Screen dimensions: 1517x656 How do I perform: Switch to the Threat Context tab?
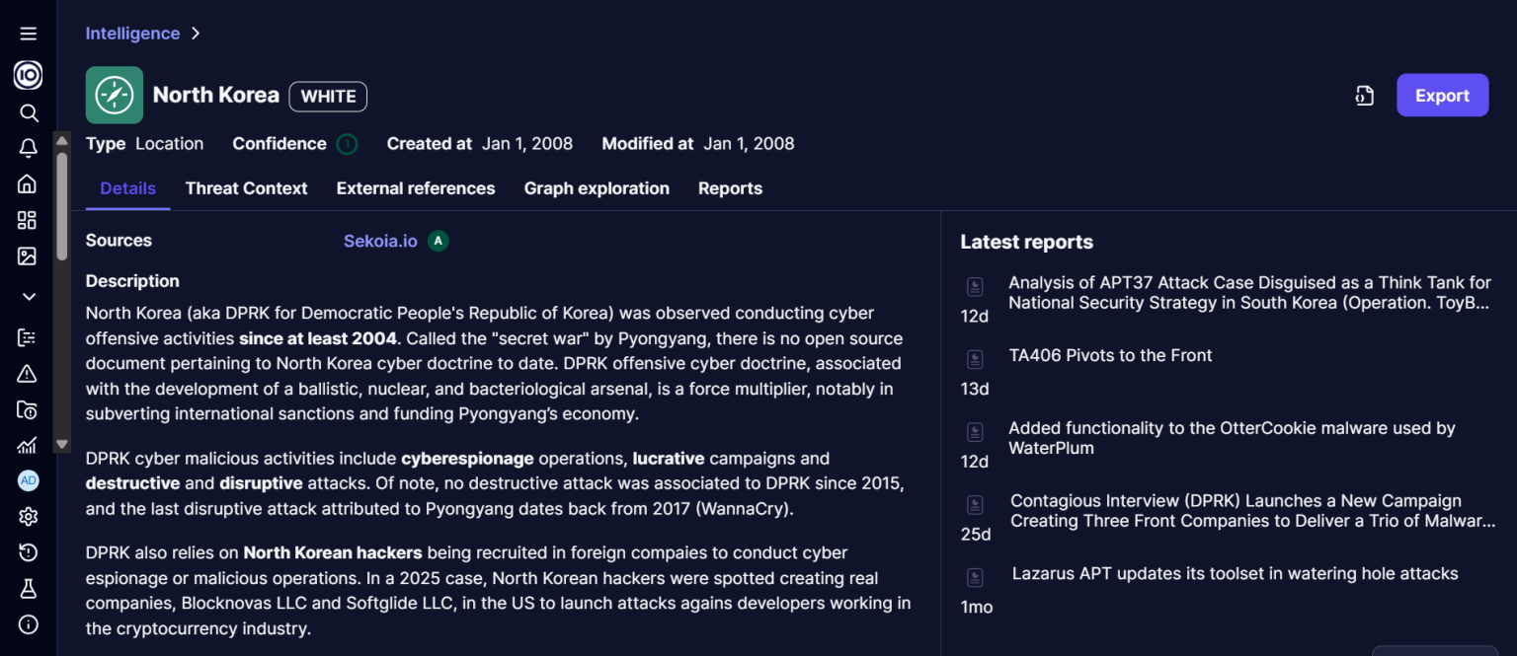coord(246,188)
